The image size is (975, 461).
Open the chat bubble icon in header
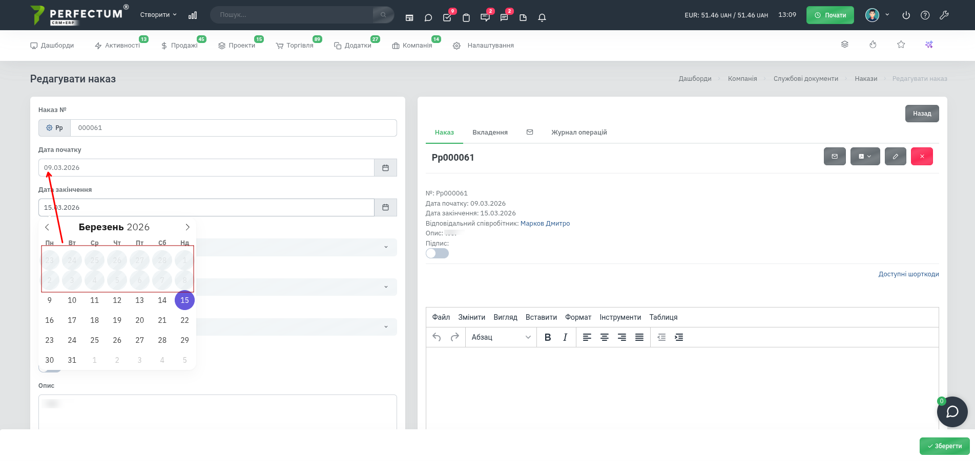[x=428, y=17]
